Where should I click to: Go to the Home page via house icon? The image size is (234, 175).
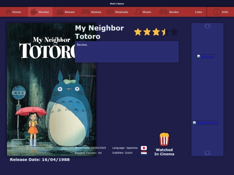click(x=13, y=12)
